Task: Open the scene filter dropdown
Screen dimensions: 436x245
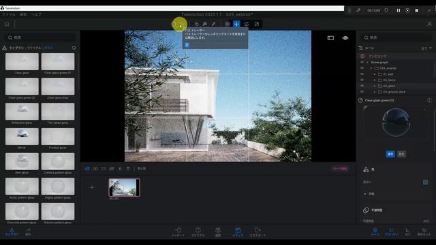Action: pyautogui.click(x=426, y=48)
